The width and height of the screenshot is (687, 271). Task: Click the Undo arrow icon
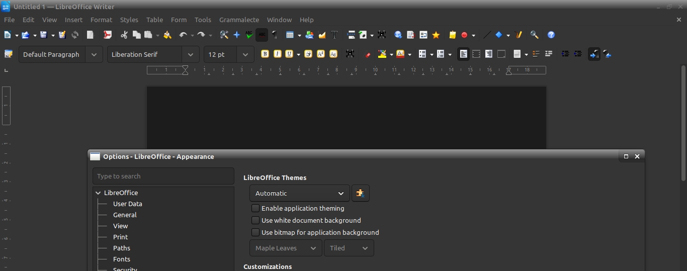[183, 35]
